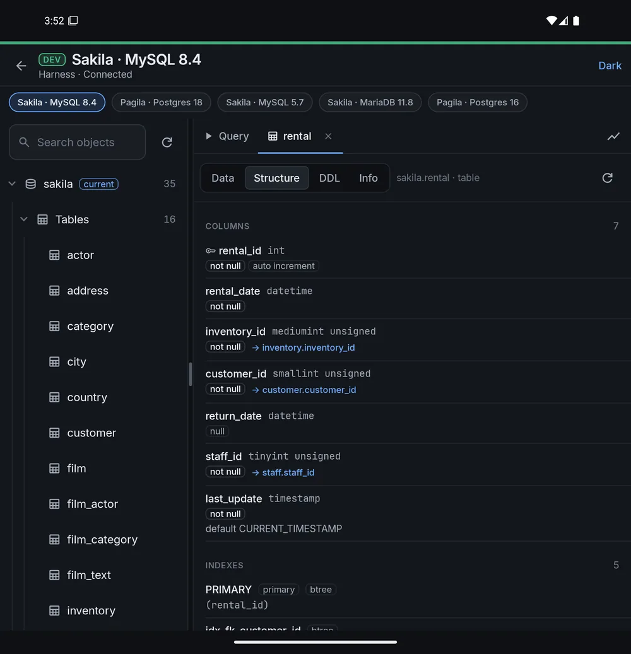Refresh the rental table structure
The height and width of the screenshot is (654, 631).
coord(607,178)
